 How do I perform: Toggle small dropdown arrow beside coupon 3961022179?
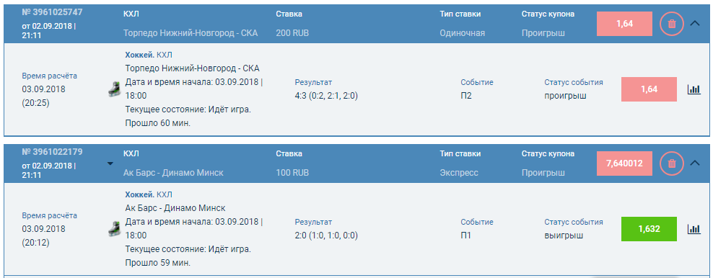click(x=110, y=163)
